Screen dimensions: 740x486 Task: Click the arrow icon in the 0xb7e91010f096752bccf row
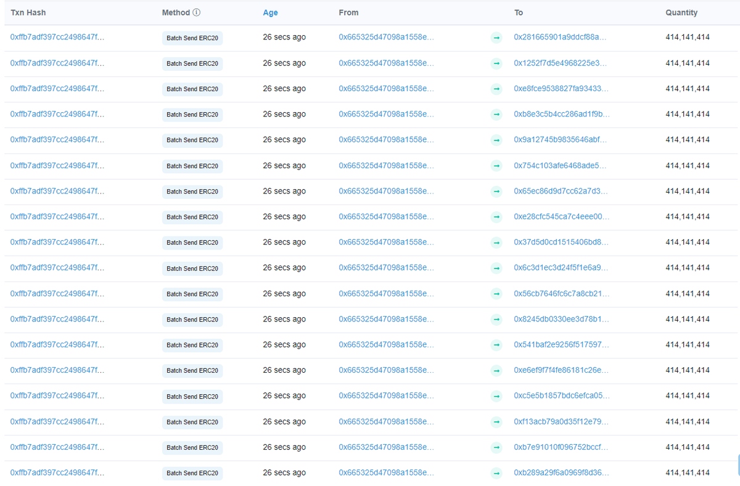(x=496, y=448)
